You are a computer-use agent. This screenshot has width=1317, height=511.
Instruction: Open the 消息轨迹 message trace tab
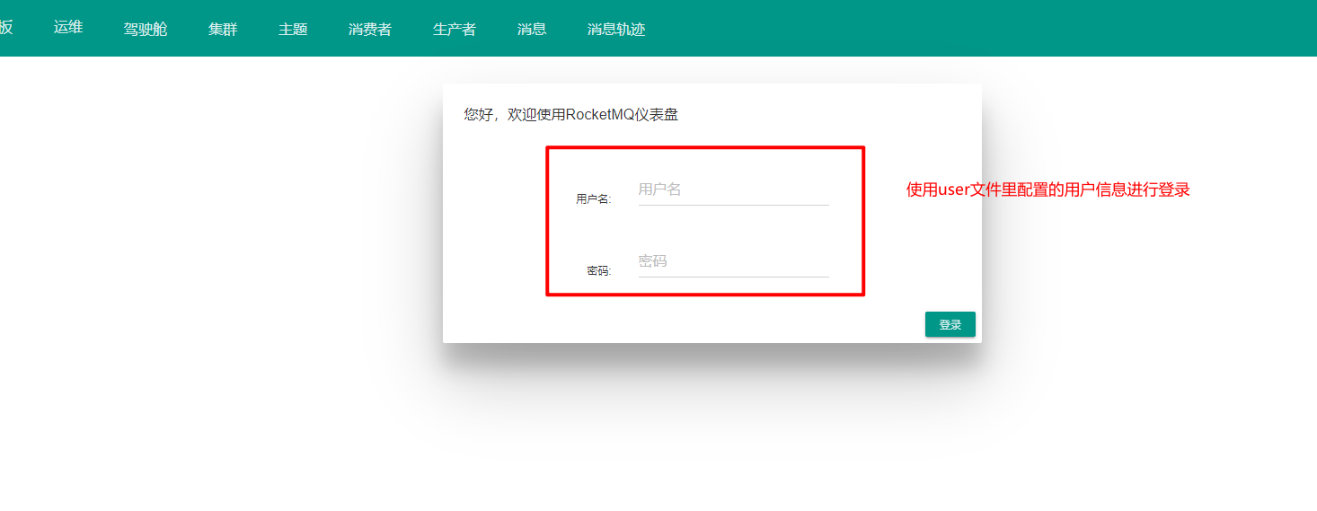(616, 29)
